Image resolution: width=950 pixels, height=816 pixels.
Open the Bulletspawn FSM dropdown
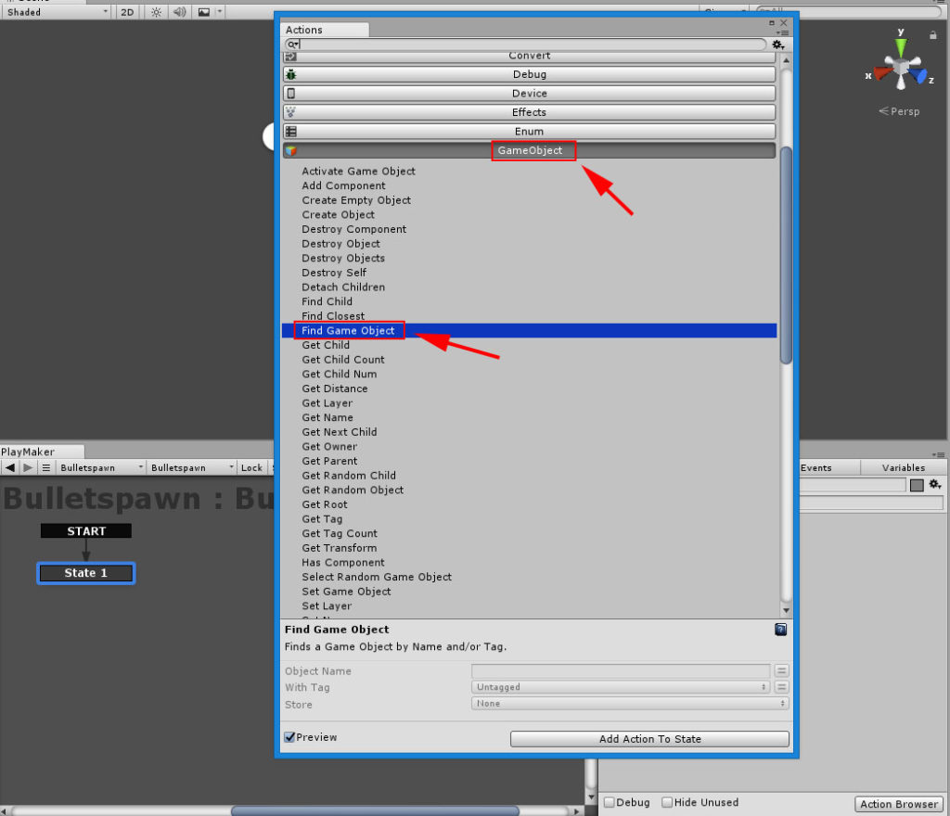tap(190, 467)
